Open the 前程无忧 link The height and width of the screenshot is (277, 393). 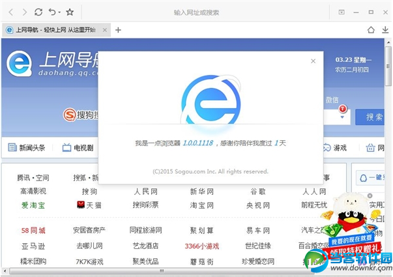pos(314,205)
